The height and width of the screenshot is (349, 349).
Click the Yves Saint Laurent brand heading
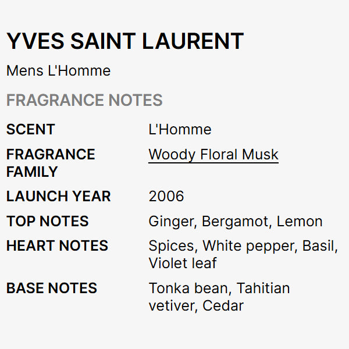(125, 41)
